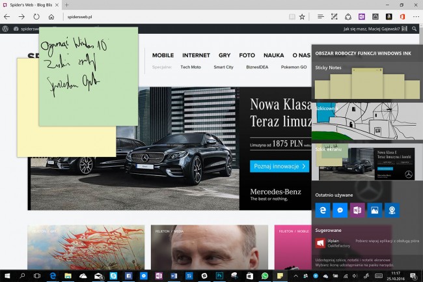Open the FOTO navigation section

coord(247,55)
